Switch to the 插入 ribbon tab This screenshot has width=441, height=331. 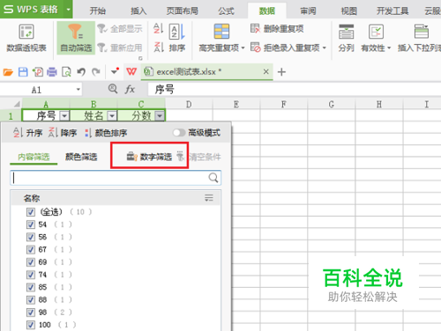click(x=138, y=11)
